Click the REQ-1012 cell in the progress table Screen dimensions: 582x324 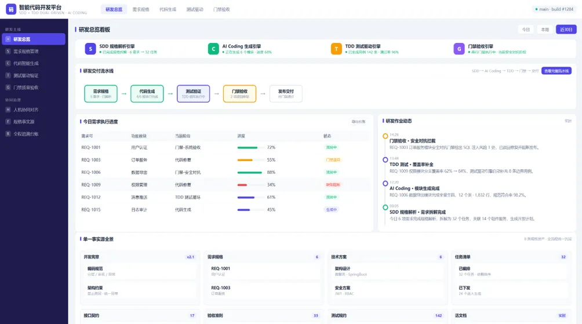click(x=91, y=197)
